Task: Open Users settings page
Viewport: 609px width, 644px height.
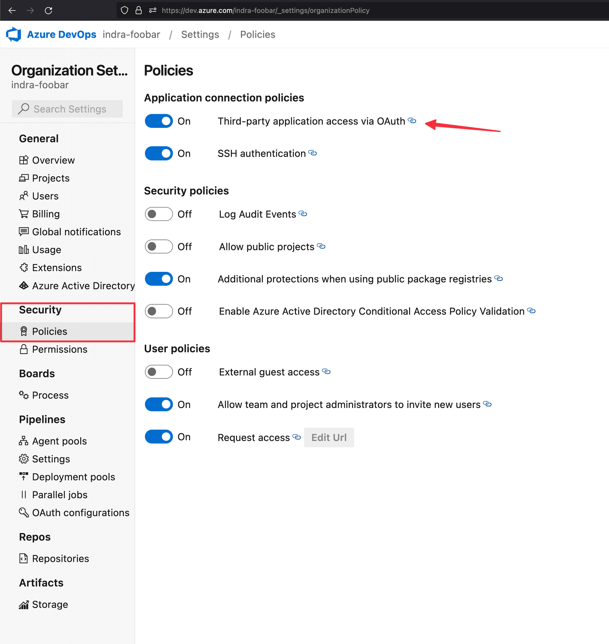Action: point(67,196)
